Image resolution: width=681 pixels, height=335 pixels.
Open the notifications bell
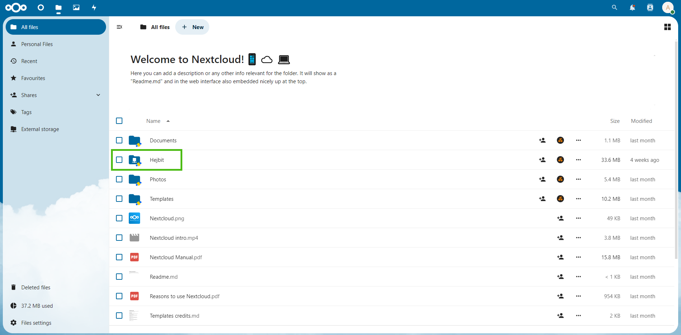click(x=632, y=7)
